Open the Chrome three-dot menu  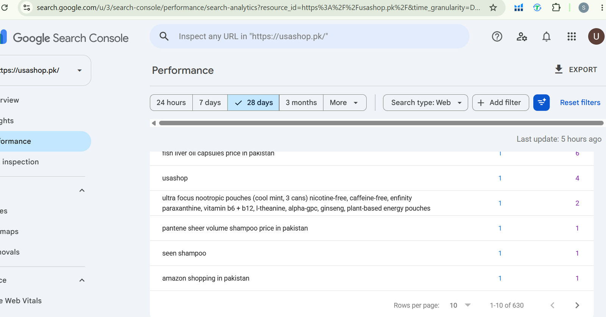coord(602,8)
